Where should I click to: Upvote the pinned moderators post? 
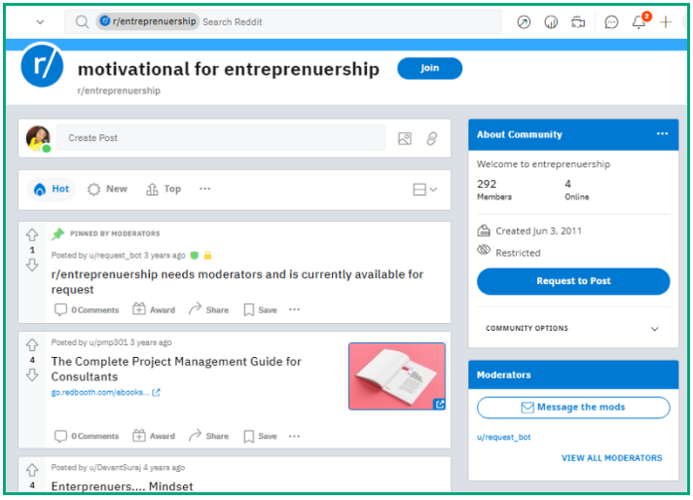32,234
